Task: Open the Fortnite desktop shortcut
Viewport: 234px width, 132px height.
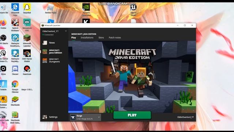Action: 3,85
